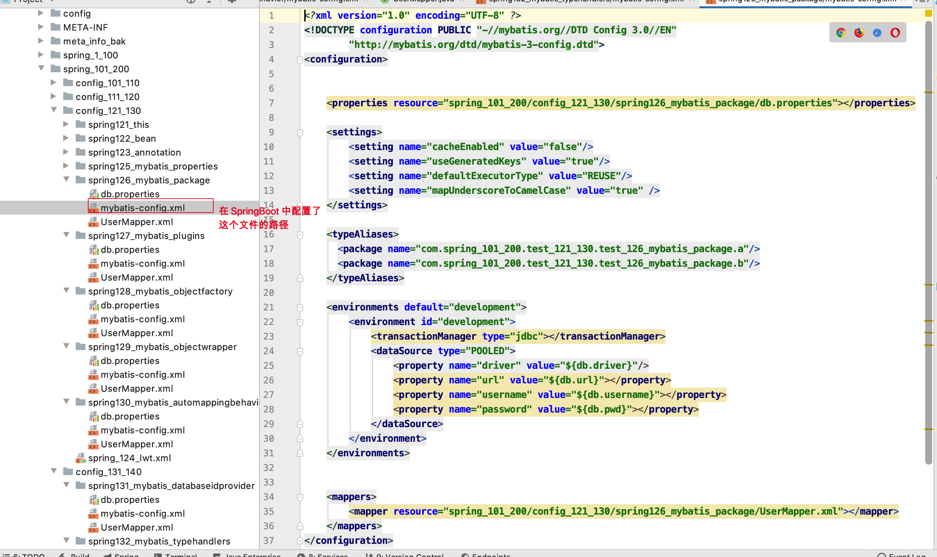Collapse the spring_101_200 folder
The height and width of the screenshot is (557, 937).
tap(41, 68)
